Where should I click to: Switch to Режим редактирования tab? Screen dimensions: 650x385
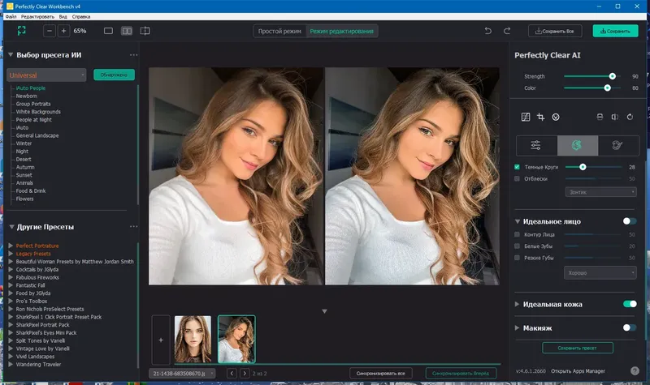[341, 31]
